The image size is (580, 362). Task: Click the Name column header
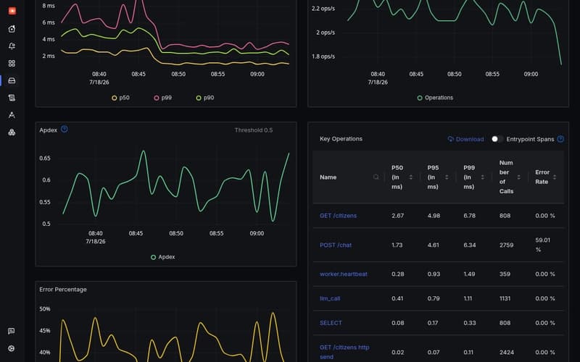pyautogui.click(x=328, y=177)
